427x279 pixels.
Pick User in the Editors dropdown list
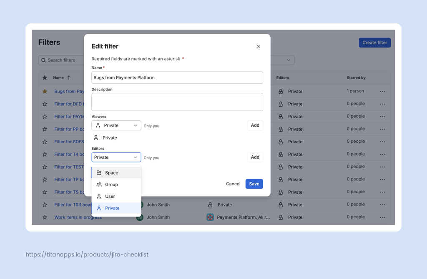click(117, 196)
